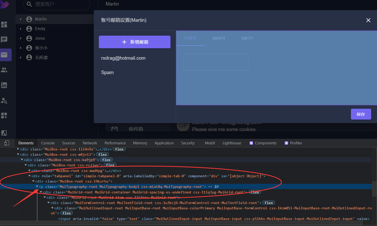The width and height of the screenshot is (377, 226).
Task: Switch to the IMAP4 tab
Action: (x=218, y=38)
